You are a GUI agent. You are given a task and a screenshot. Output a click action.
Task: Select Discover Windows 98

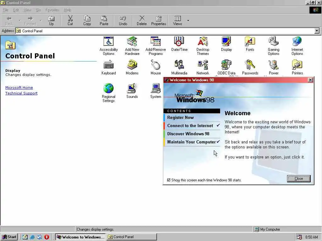[192, 134]
